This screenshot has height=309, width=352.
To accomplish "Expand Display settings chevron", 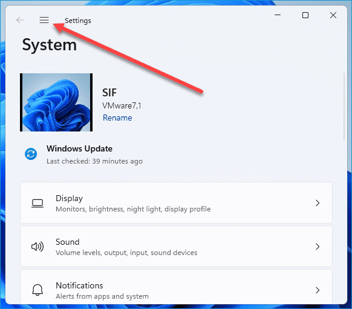I will pos(318,203).
